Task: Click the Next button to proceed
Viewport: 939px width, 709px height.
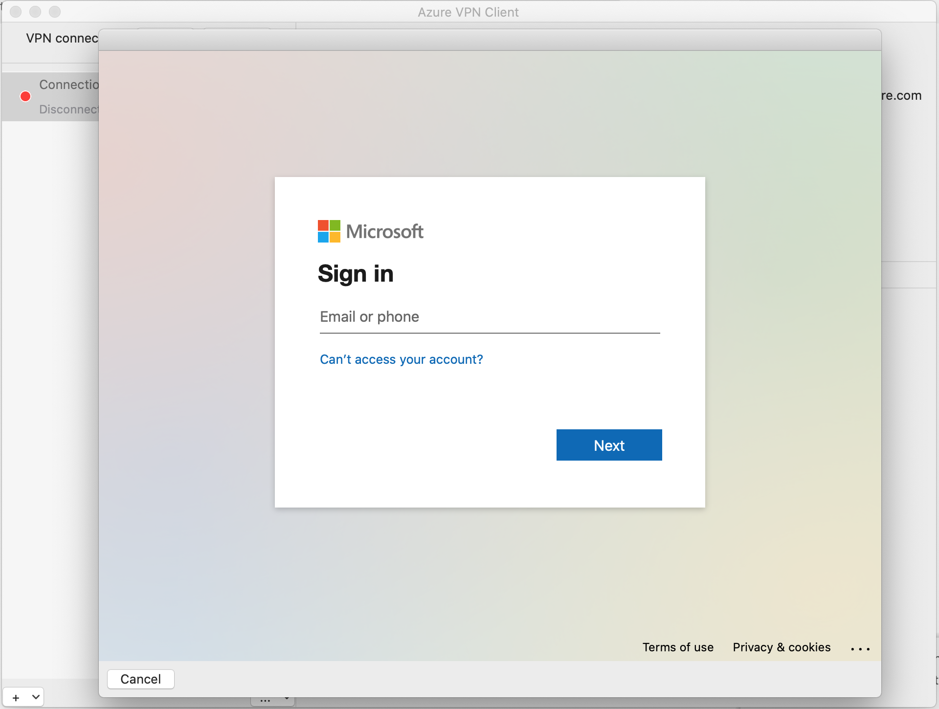Action: pyautogui.click(x=608, y=444)
